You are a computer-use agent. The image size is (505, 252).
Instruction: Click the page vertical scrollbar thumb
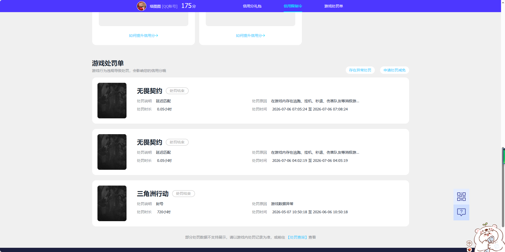503,187
